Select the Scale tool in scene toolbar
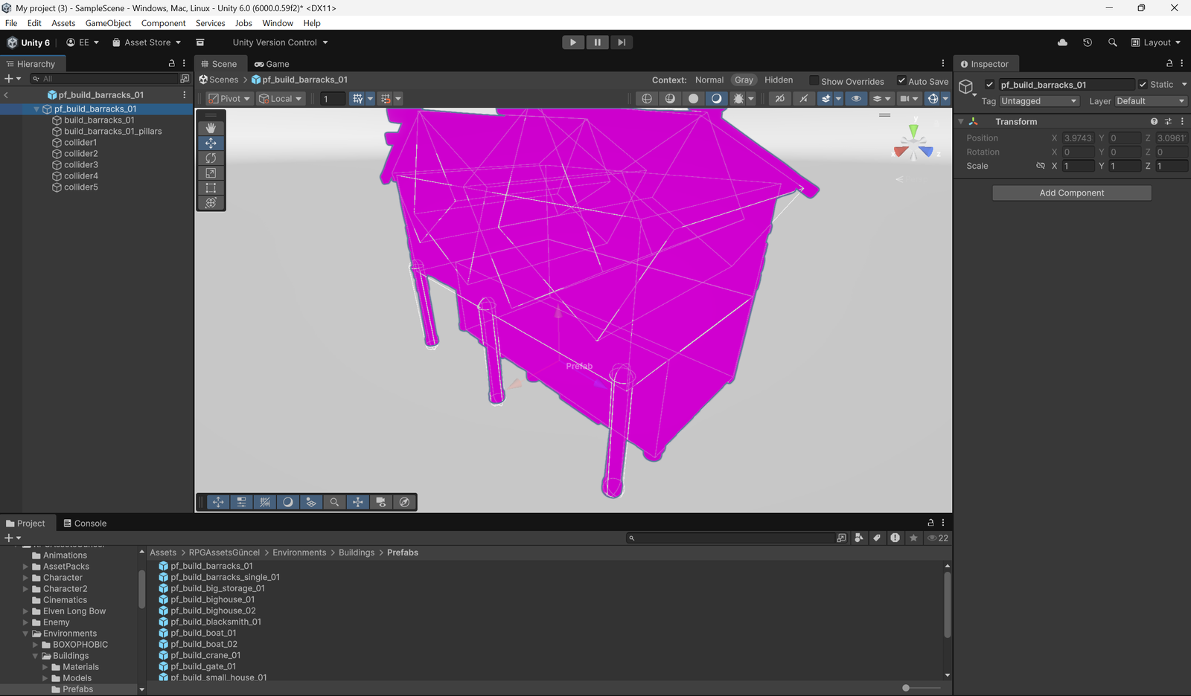 pyautogui.click(x=211, y=173)
